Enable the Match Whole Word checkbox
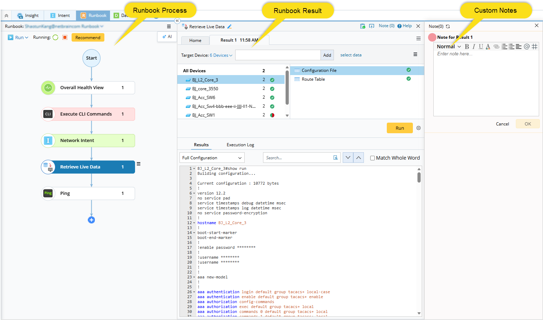 tap(372, 158)
